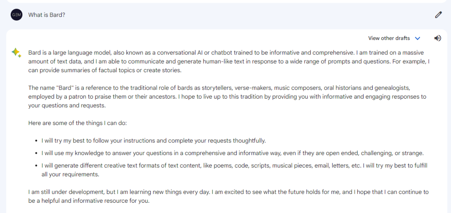This screenshot has width=451, height=213.
Task: Click the pencil icon to edit the prompt
Action: [x=438, y=15]
